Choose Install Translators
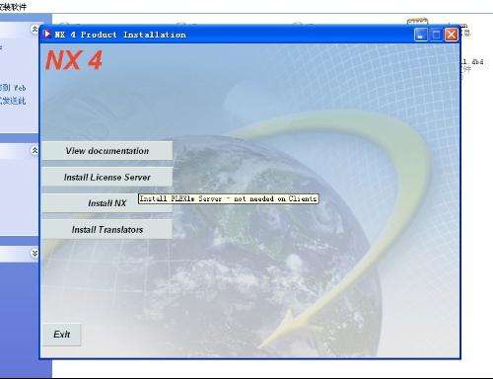This screenshot has width=493, height=379. coord(107,229)
